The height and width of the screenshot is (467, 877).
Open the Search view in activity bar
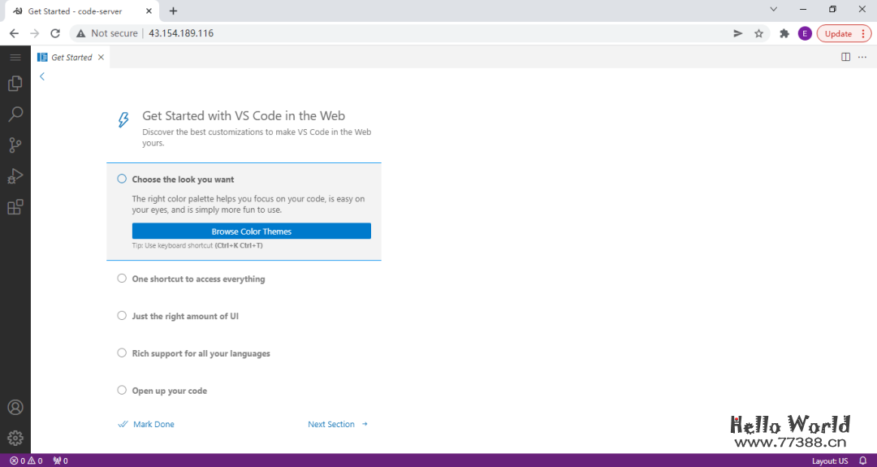point(15,115)
